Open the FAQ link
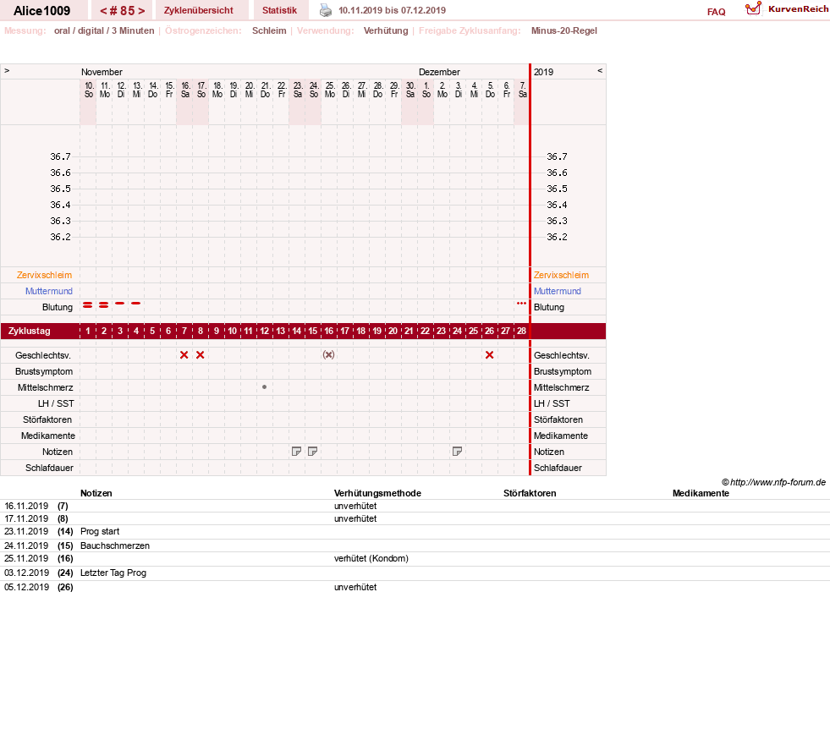The image size is (830, 729). pos(716,12)
